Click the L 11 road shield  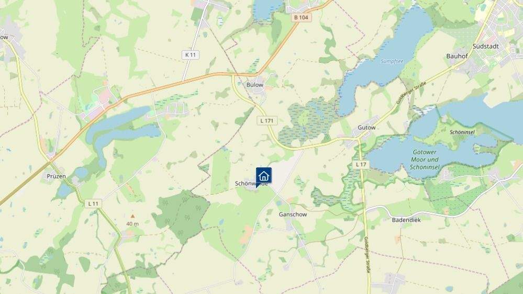point(93,203)
